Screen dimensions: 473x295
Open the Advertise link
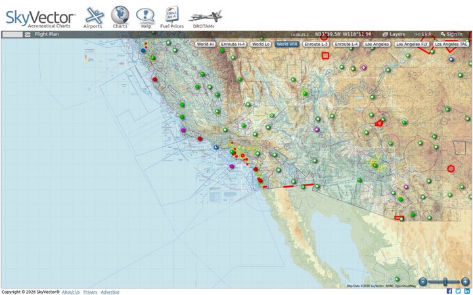110,292
